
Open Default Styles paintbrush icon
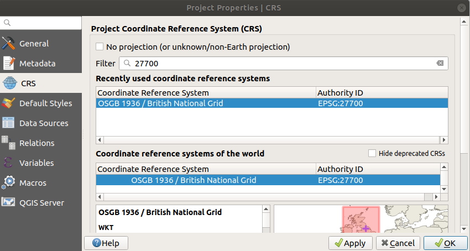(8, 103)
